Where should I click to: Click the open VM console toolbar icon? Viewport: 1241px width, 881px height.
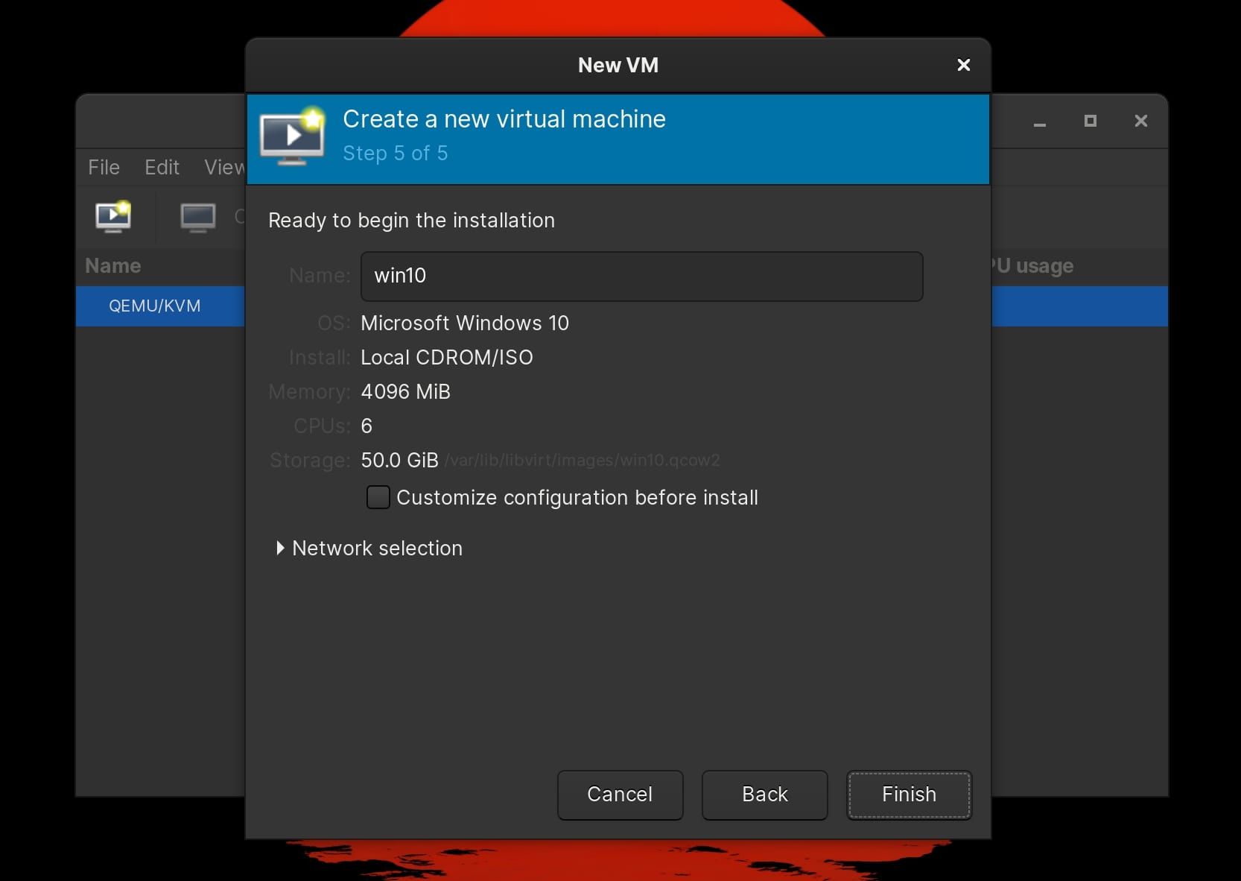197,217
